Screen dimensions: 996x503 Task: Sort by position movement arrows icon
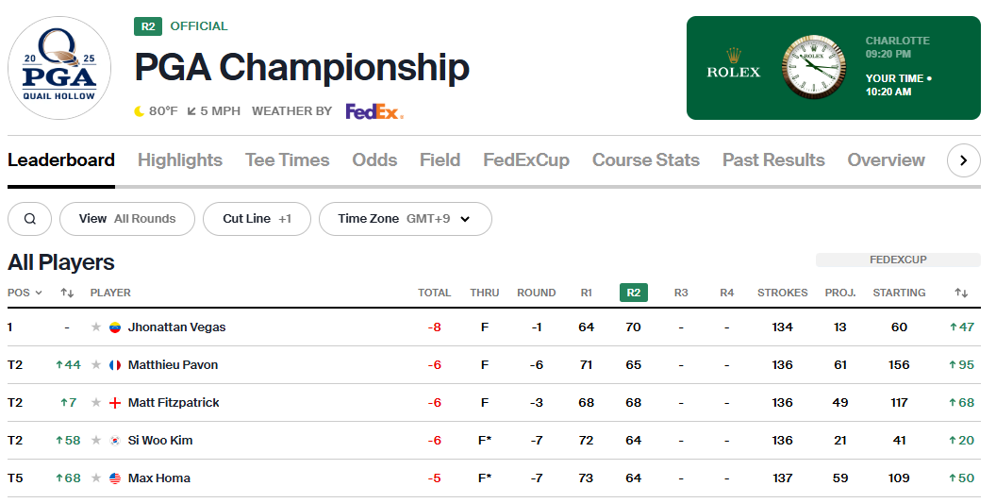(67, 293)
